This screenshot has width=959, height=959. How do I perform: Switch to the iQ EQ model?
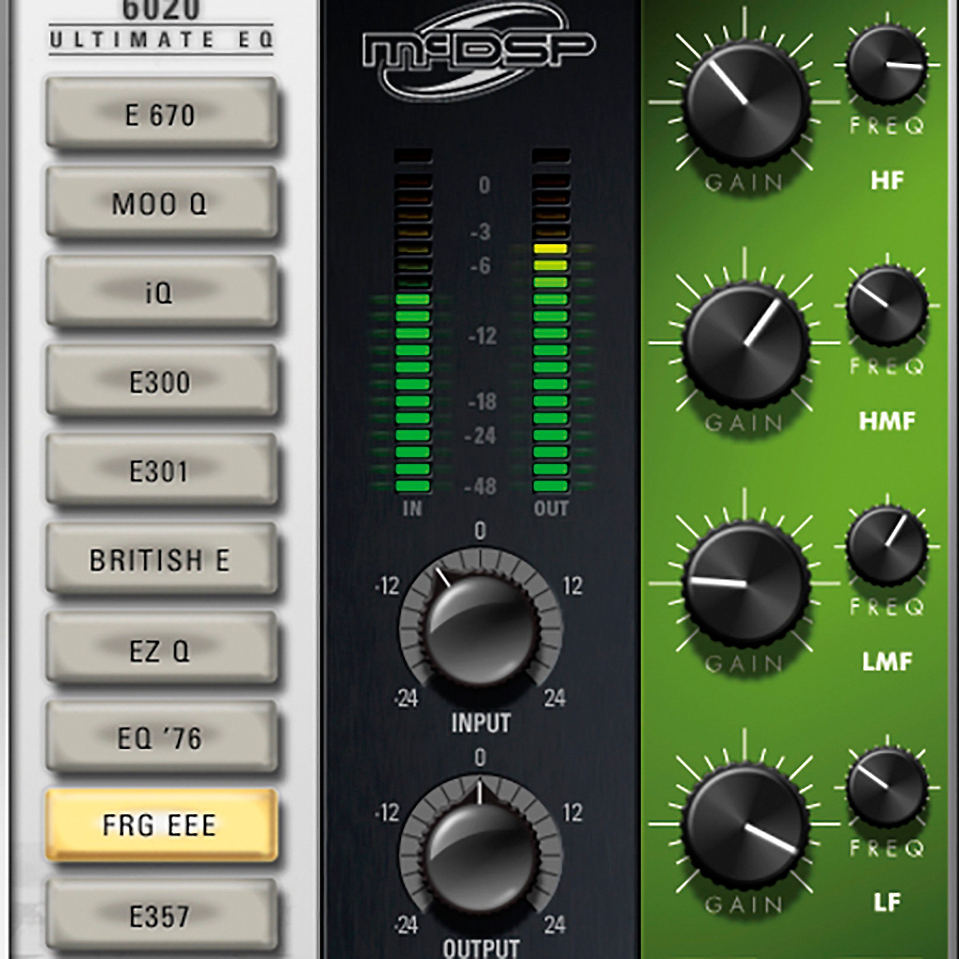pos(161,292)
